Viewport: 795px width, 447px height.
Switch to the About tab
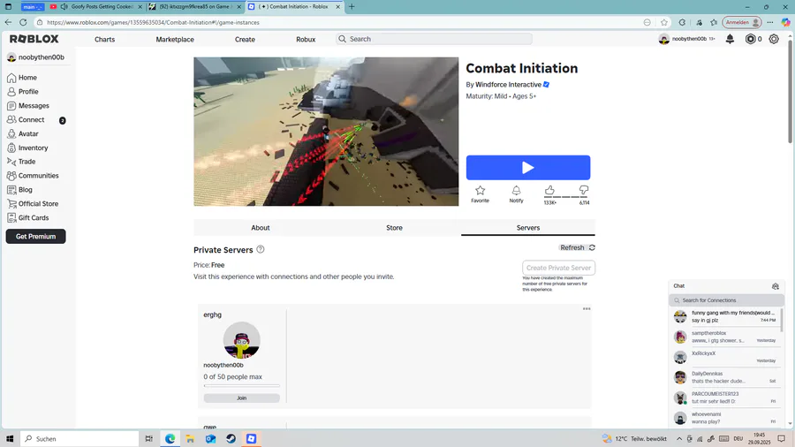(x=260, y=228)
